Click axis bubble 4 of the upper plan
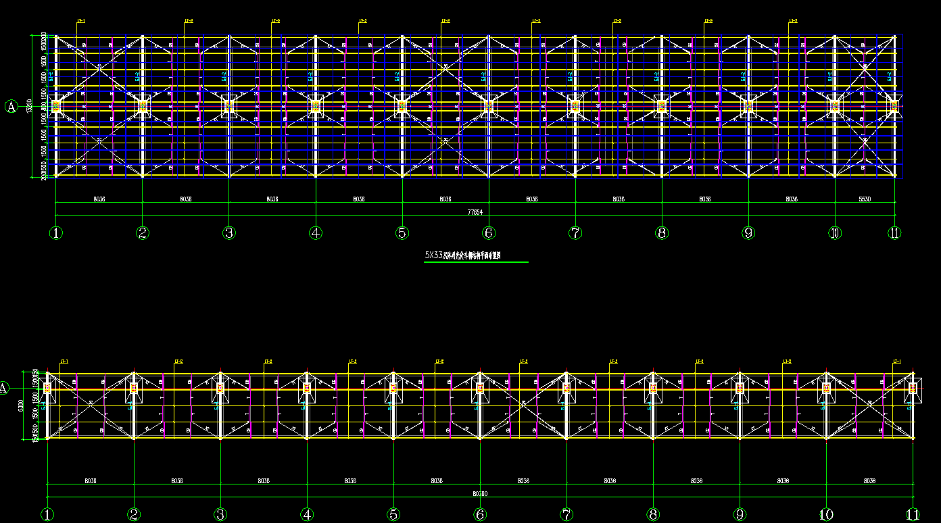 [316, 233]
